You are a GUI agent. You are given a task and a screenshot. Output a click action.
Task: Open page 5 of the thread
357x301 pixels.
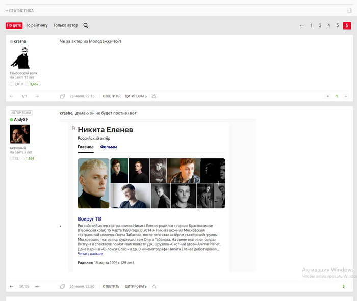click(338, 25)
